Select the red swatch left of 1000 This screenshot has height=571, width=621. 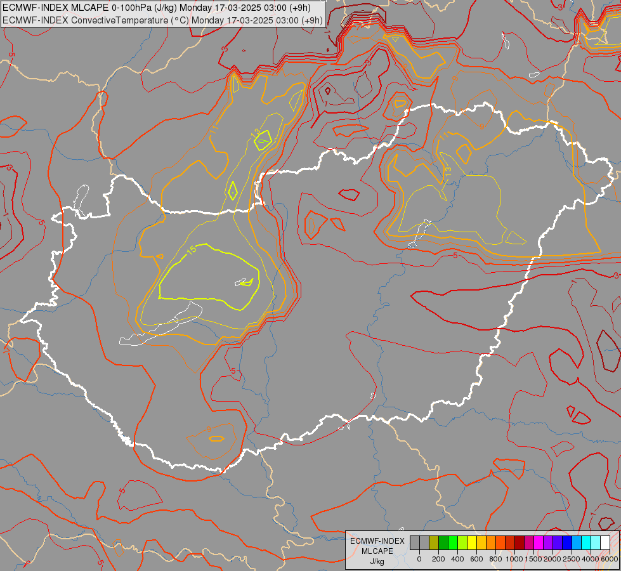[510, 543]
